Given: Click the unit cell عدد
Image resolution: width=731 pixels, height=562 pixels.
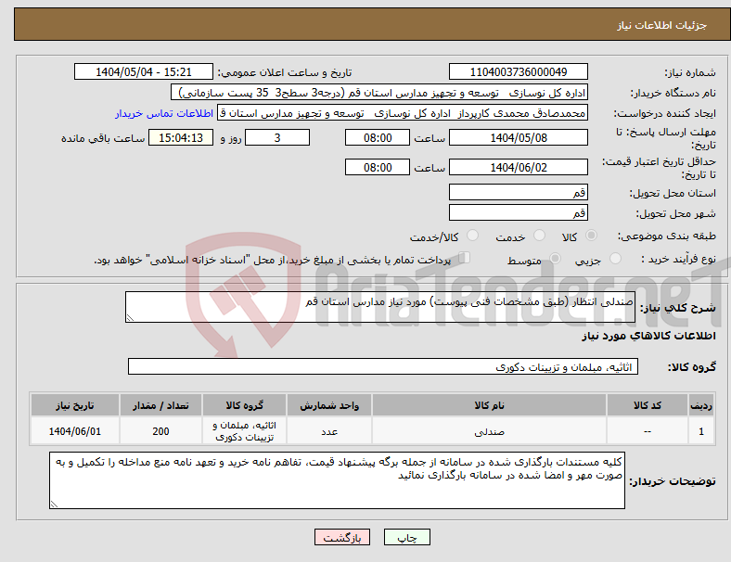Looking at the screenshot, I should pyautogui.click(x=329, y=431).
